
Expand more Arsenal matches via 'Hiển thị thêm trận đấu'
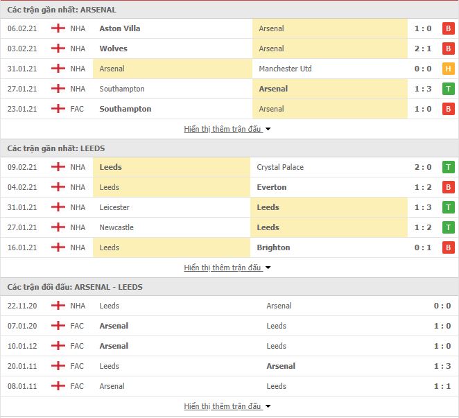[227, 129]
